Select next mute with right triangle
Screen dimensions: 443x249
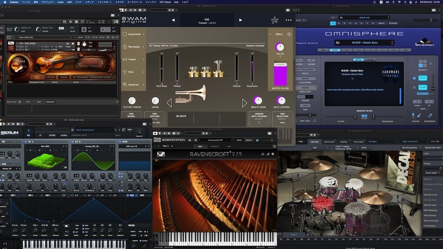[244, 103]
